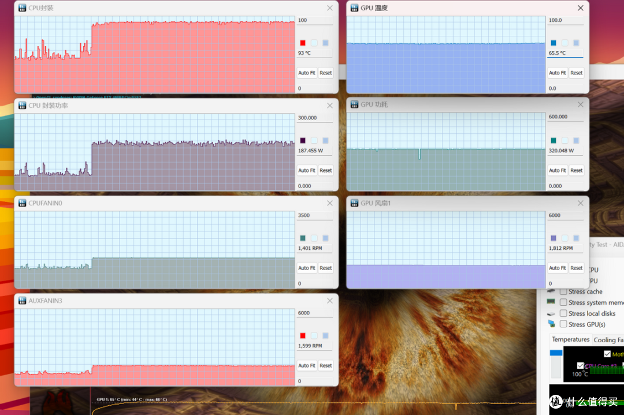Screen dimensions: 624x415
Task: Click the Stress local disks drive icon
Action: [551, 313]
